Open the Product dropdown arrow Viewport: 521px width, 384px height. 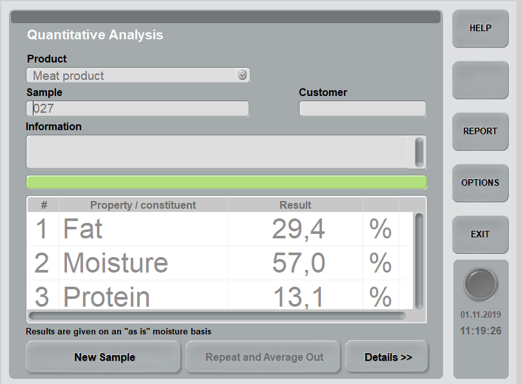[242, 75]
